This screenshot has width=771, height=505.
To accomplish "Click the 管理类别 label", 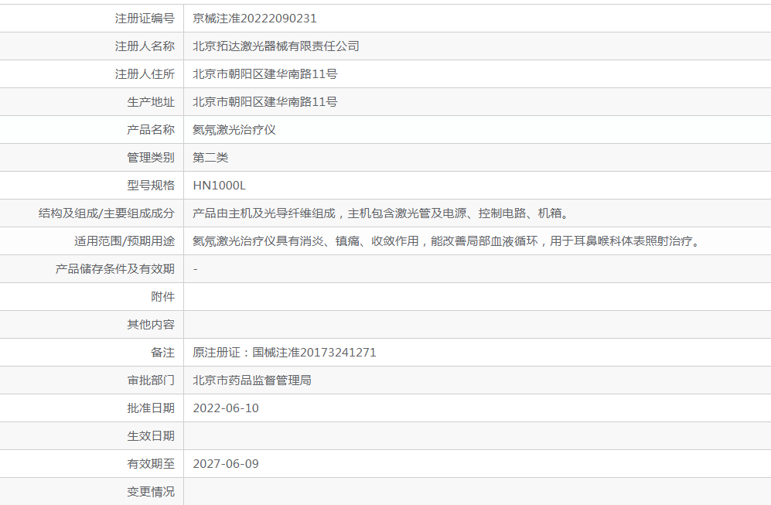I will pos(151,157).
